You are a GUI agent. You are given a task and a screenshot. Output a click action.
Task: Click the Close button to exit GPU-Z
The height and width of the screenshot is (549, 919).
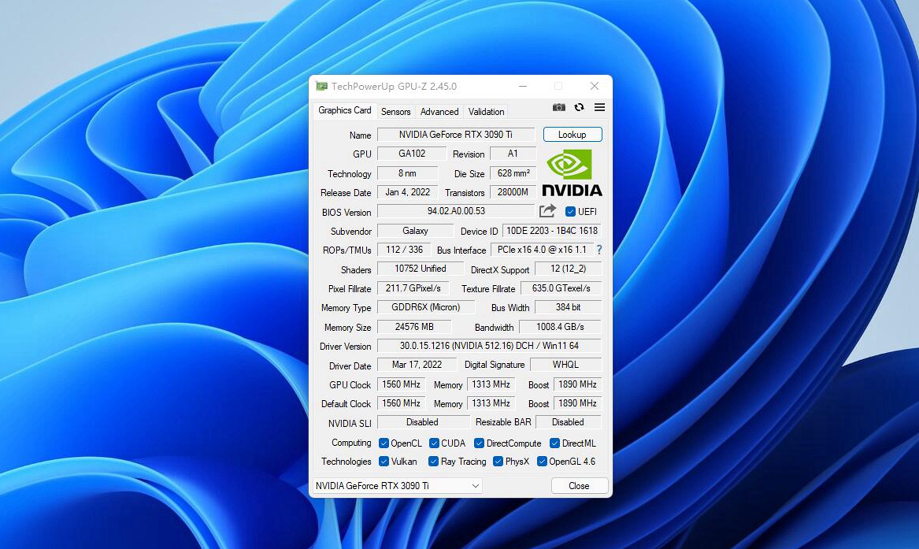point(577,485)
